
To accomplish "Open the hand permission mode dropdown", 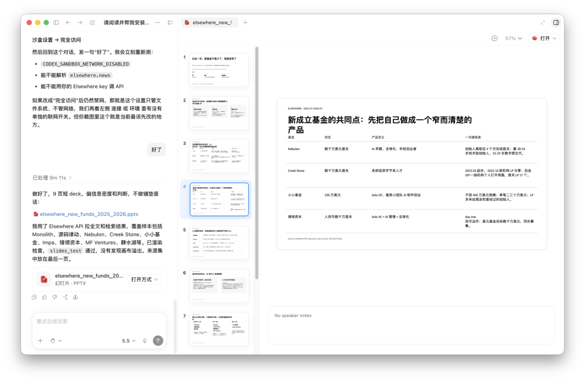I will (56, 341).
